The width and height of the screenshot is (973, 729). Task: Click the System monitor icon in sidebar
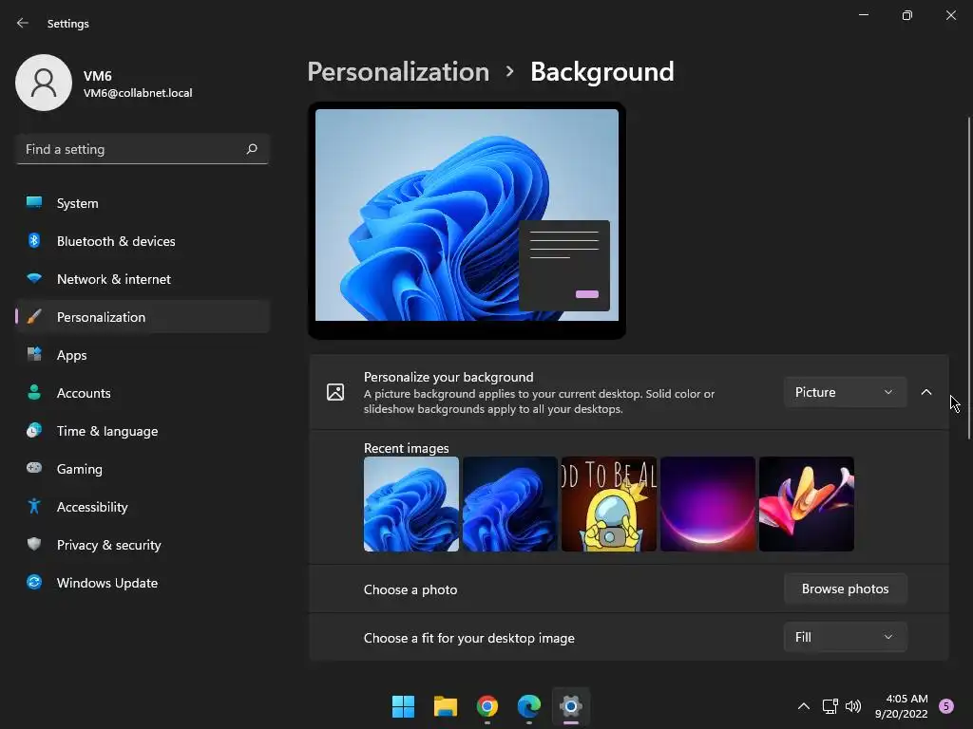coord(34,203)
